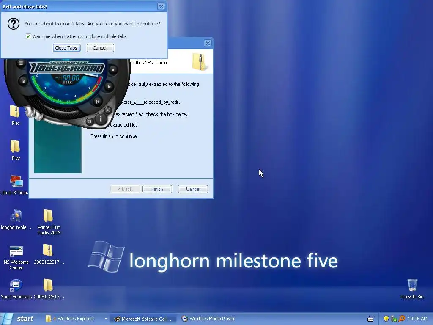
Task: Click the question mark icon in the dialog
Action: 13,24
